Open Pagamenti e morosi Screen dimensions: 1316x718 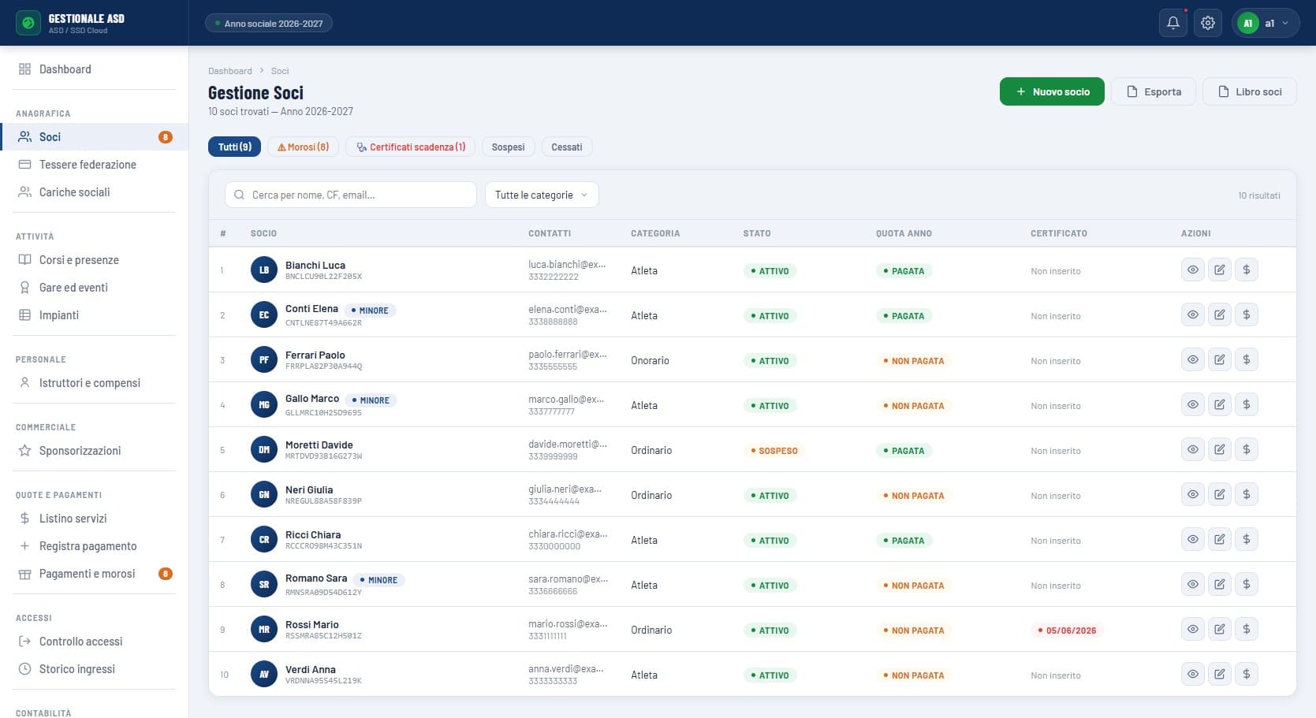click(x=95, y=574)
